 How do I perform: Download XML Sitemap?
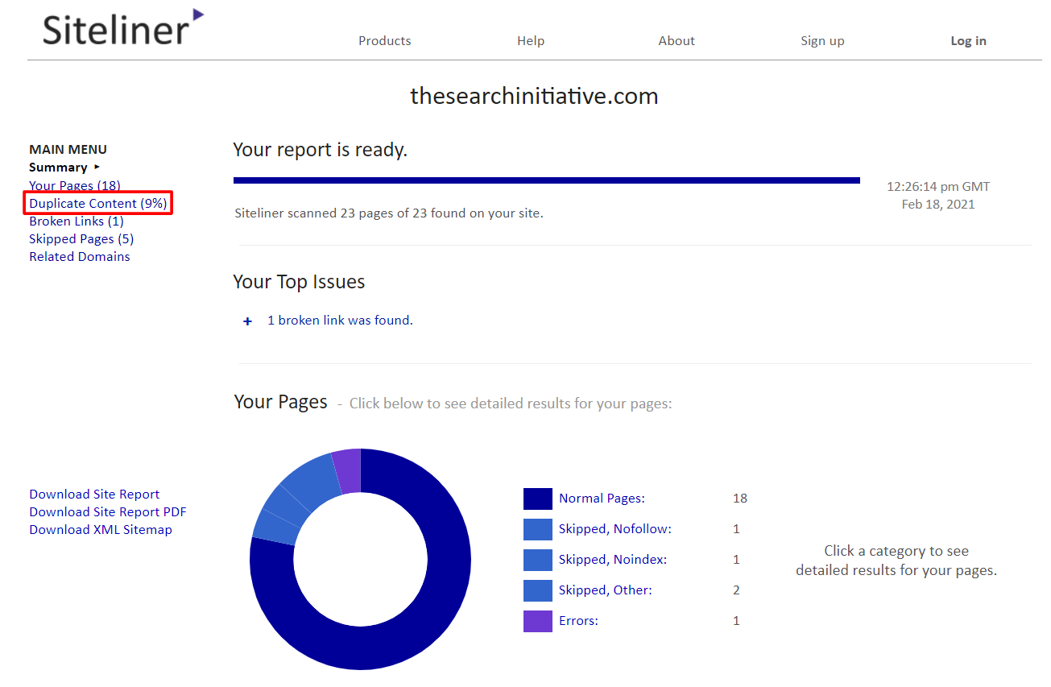click(101, 530)
